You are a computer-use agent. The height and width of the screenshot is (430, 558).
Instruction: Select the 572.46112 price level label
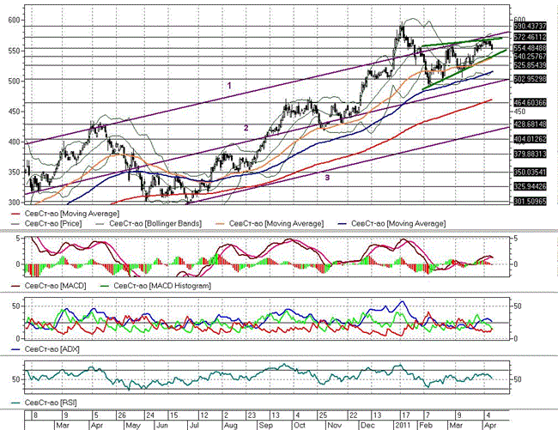(530, 37)
